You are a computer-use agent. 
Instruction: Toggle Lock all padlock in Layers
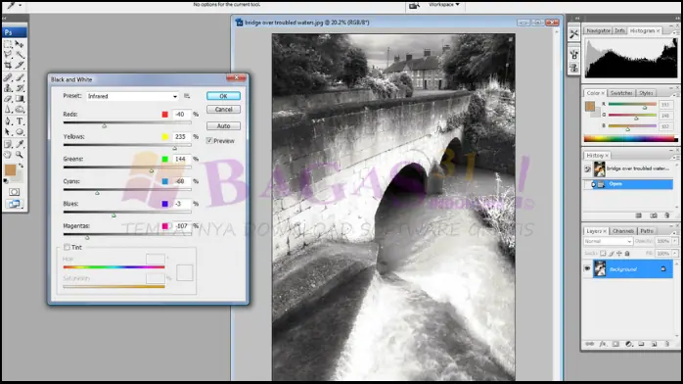point(627,254)
